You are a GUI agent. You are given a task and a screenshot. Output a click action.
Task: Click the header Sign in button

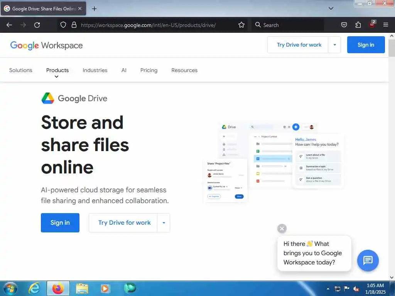tap(366, 45)
